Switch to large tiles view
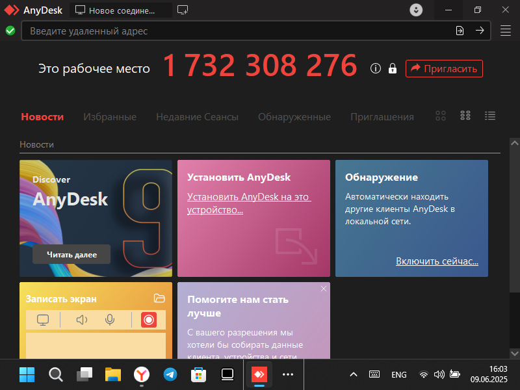The image size is (520, 390). (441, 116)
